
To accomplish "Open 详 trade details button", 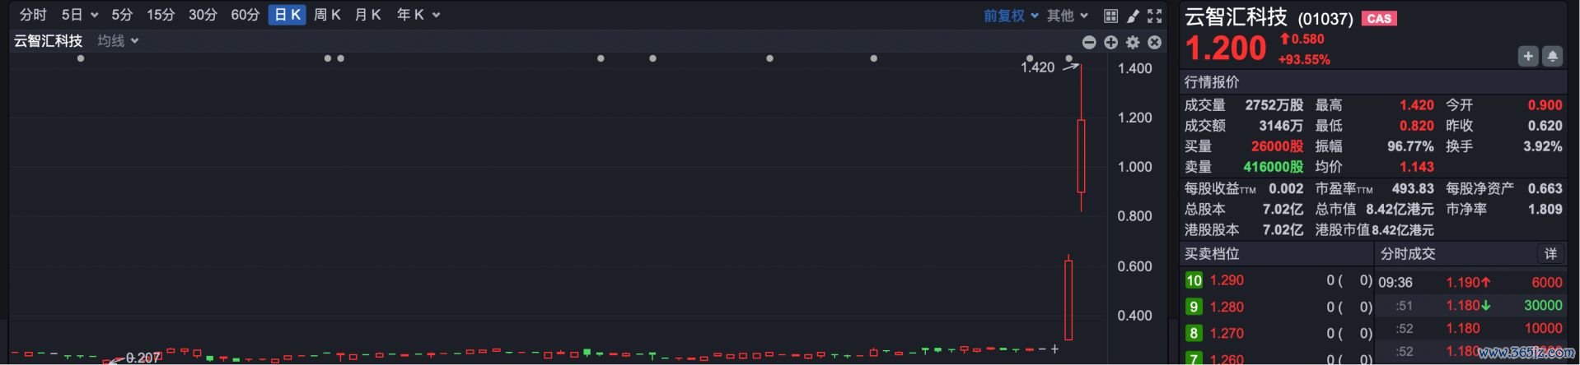I will pyautogui.click(x=1550, y=254).
